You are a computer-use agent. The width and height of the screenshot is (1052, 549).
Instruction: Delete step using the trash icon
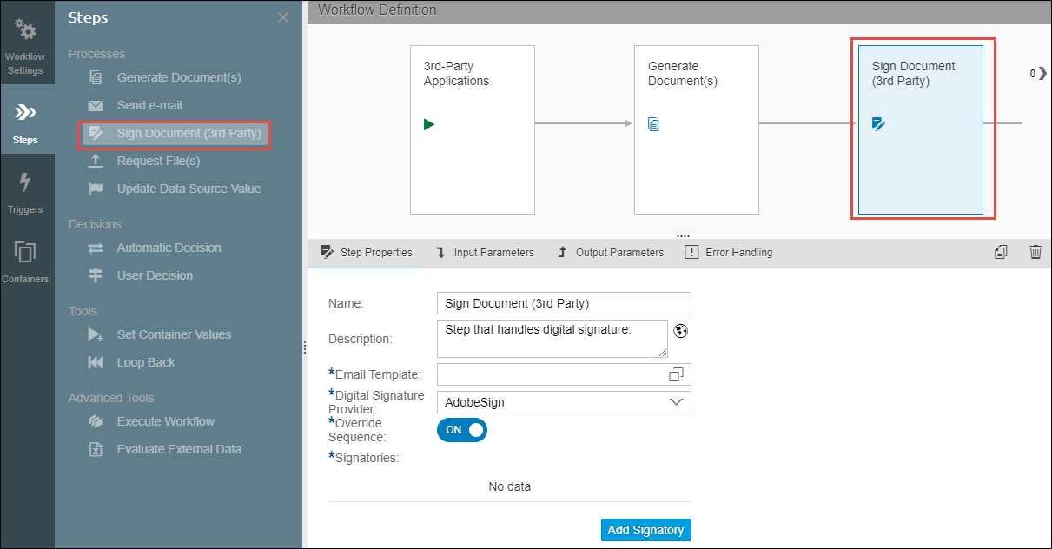(1035, 252)
